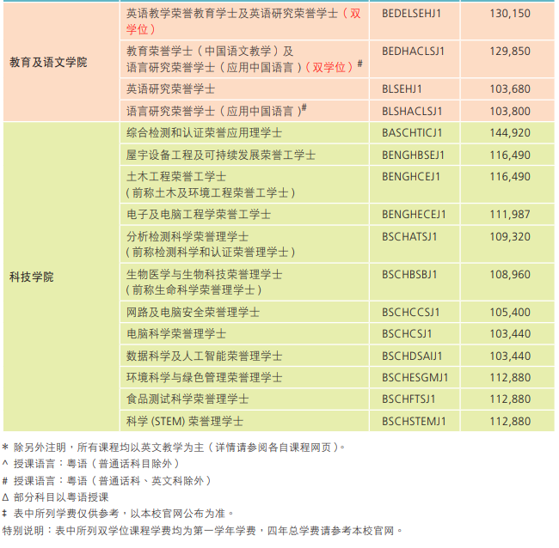Click the 食品测试科学荣誉理学士 program
The image size is (559, 548).
click(187, 399)
